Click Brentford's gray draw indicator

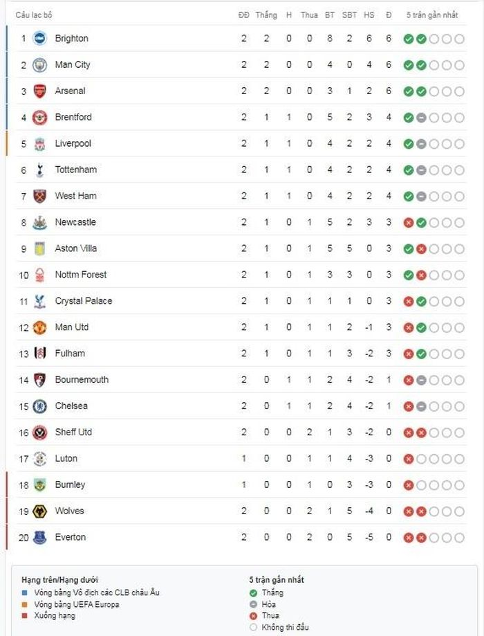[421, 118]
